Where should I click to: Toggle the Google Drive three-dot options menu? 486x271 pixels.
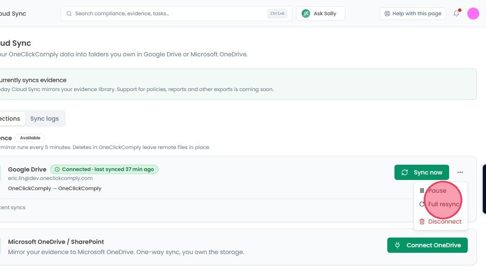pos(460,172)
